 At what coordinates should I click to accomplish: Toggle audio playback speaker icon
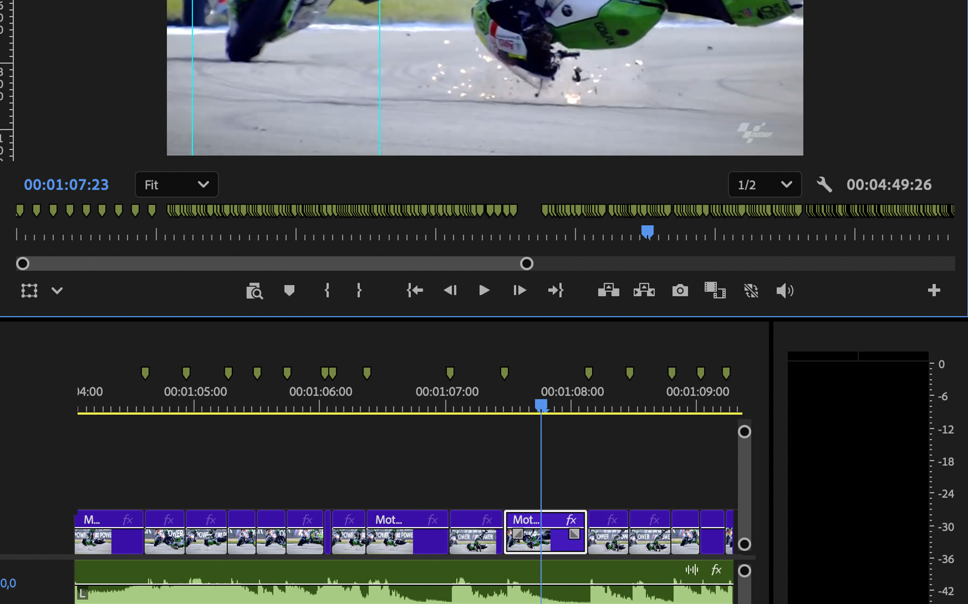point(785,291)
